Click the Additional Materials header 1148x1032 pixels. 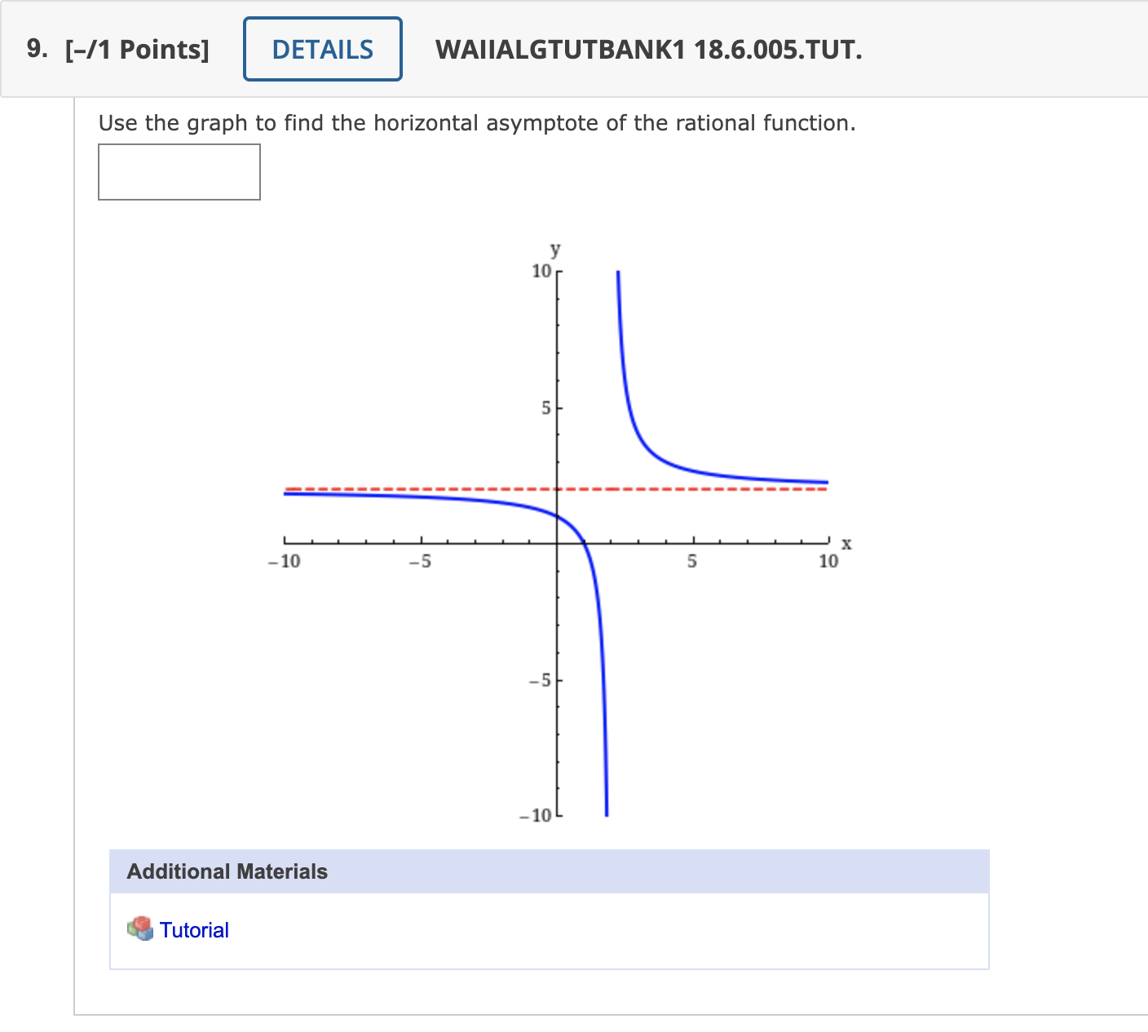(227, 871)
